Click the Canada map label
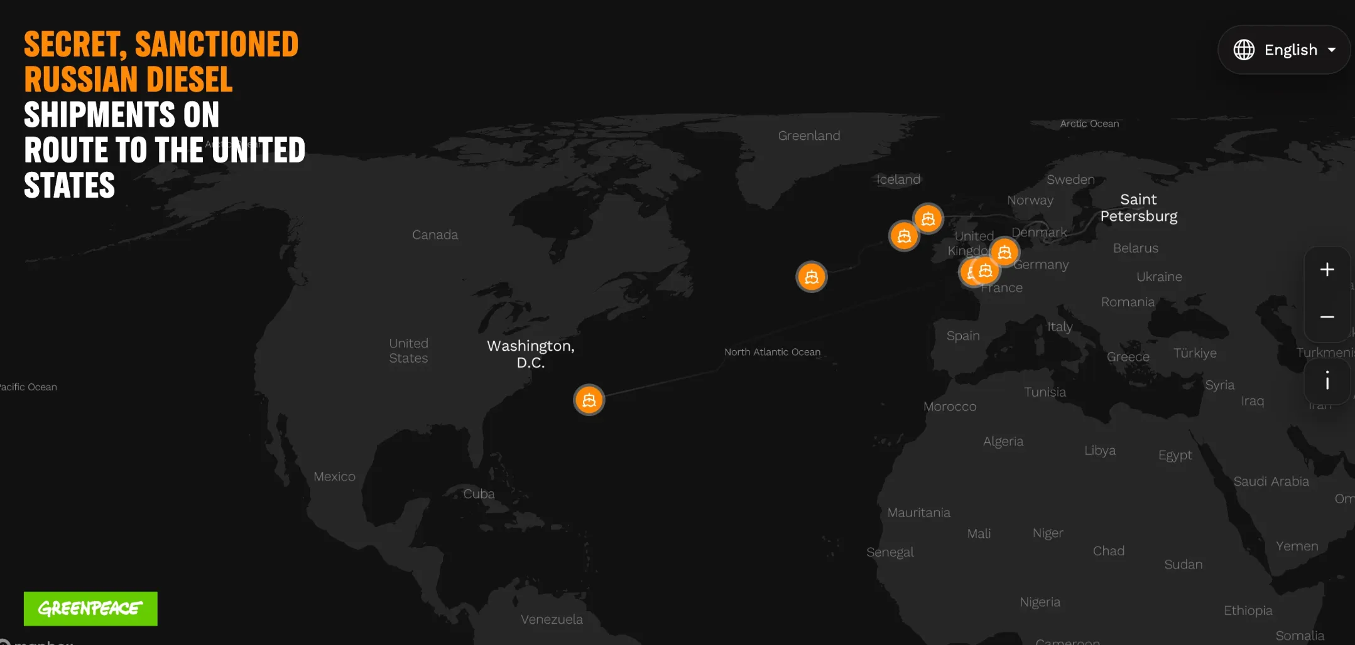The width and height of the screenshot is (1355, 645). [435, 235]
